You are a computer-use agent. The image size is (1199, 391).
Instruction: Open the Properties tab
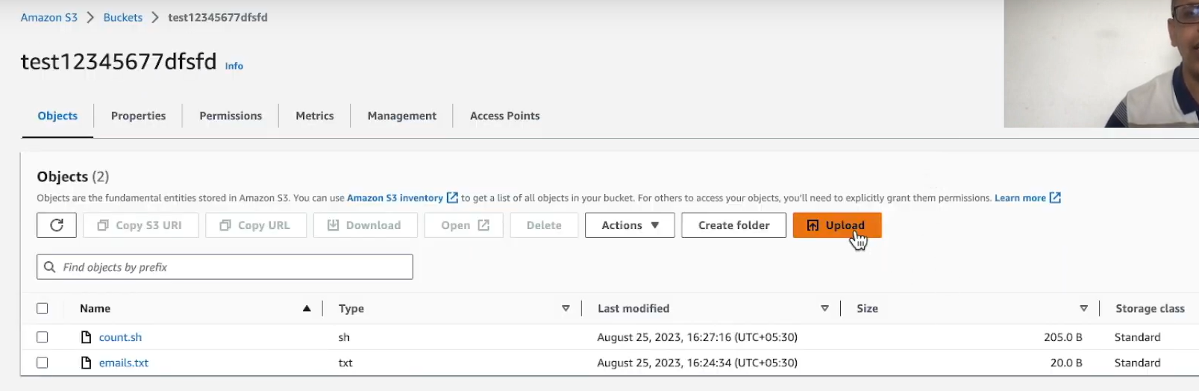[x=138, y=116]
